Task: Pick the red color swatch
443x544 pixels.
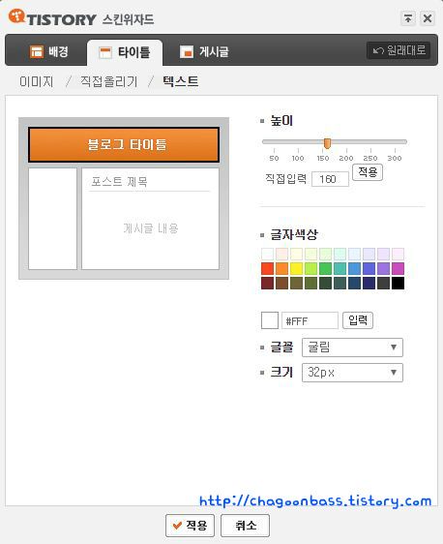Action: (267, 268)
